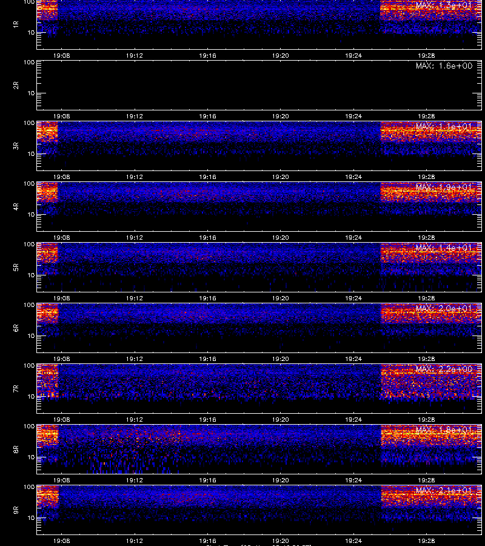Click the 19:16 time tick under panel 4R

point(208,237)
